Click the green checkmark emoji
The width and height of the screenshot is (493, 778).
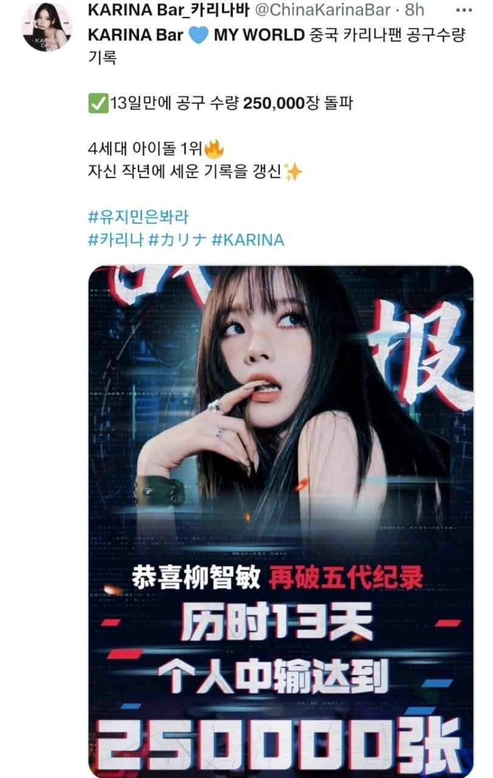(97, 104)
